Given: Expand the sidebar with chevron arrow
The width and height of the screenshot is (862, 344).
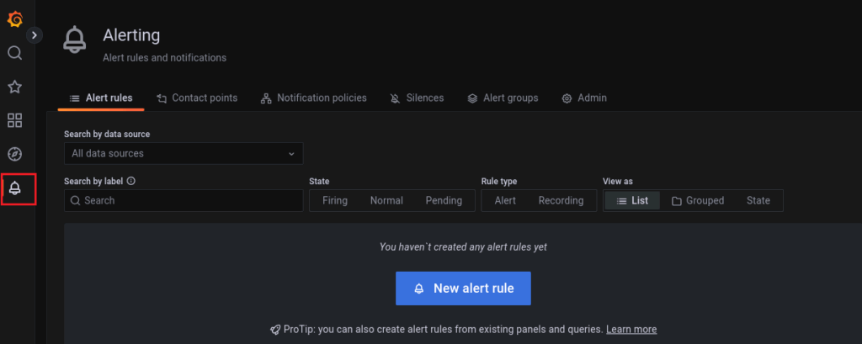Looking at the screenshot, I should point(35,35).
